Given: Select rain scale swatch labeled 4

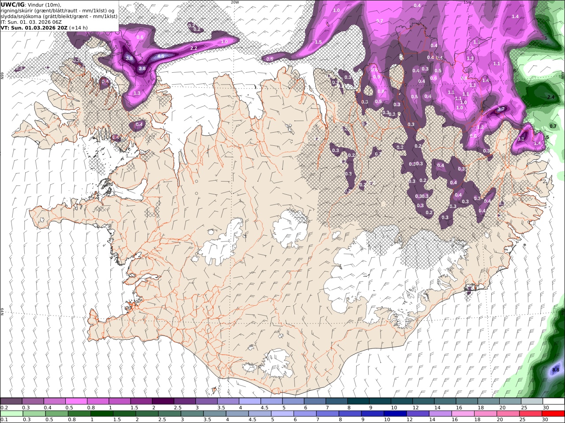Looking at the screenshot, I should [237, 414].
